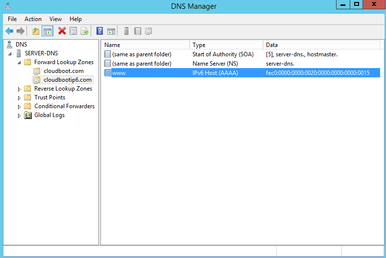Viewport: 386px width, 258px height.
Task: Open the View menu
Action: pyautogui.click(x=55, y=19)
